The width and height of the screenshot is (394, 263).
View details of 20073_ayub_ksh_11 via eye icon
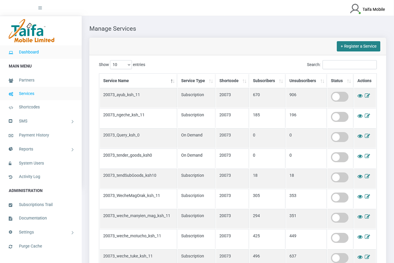(360, 96)
